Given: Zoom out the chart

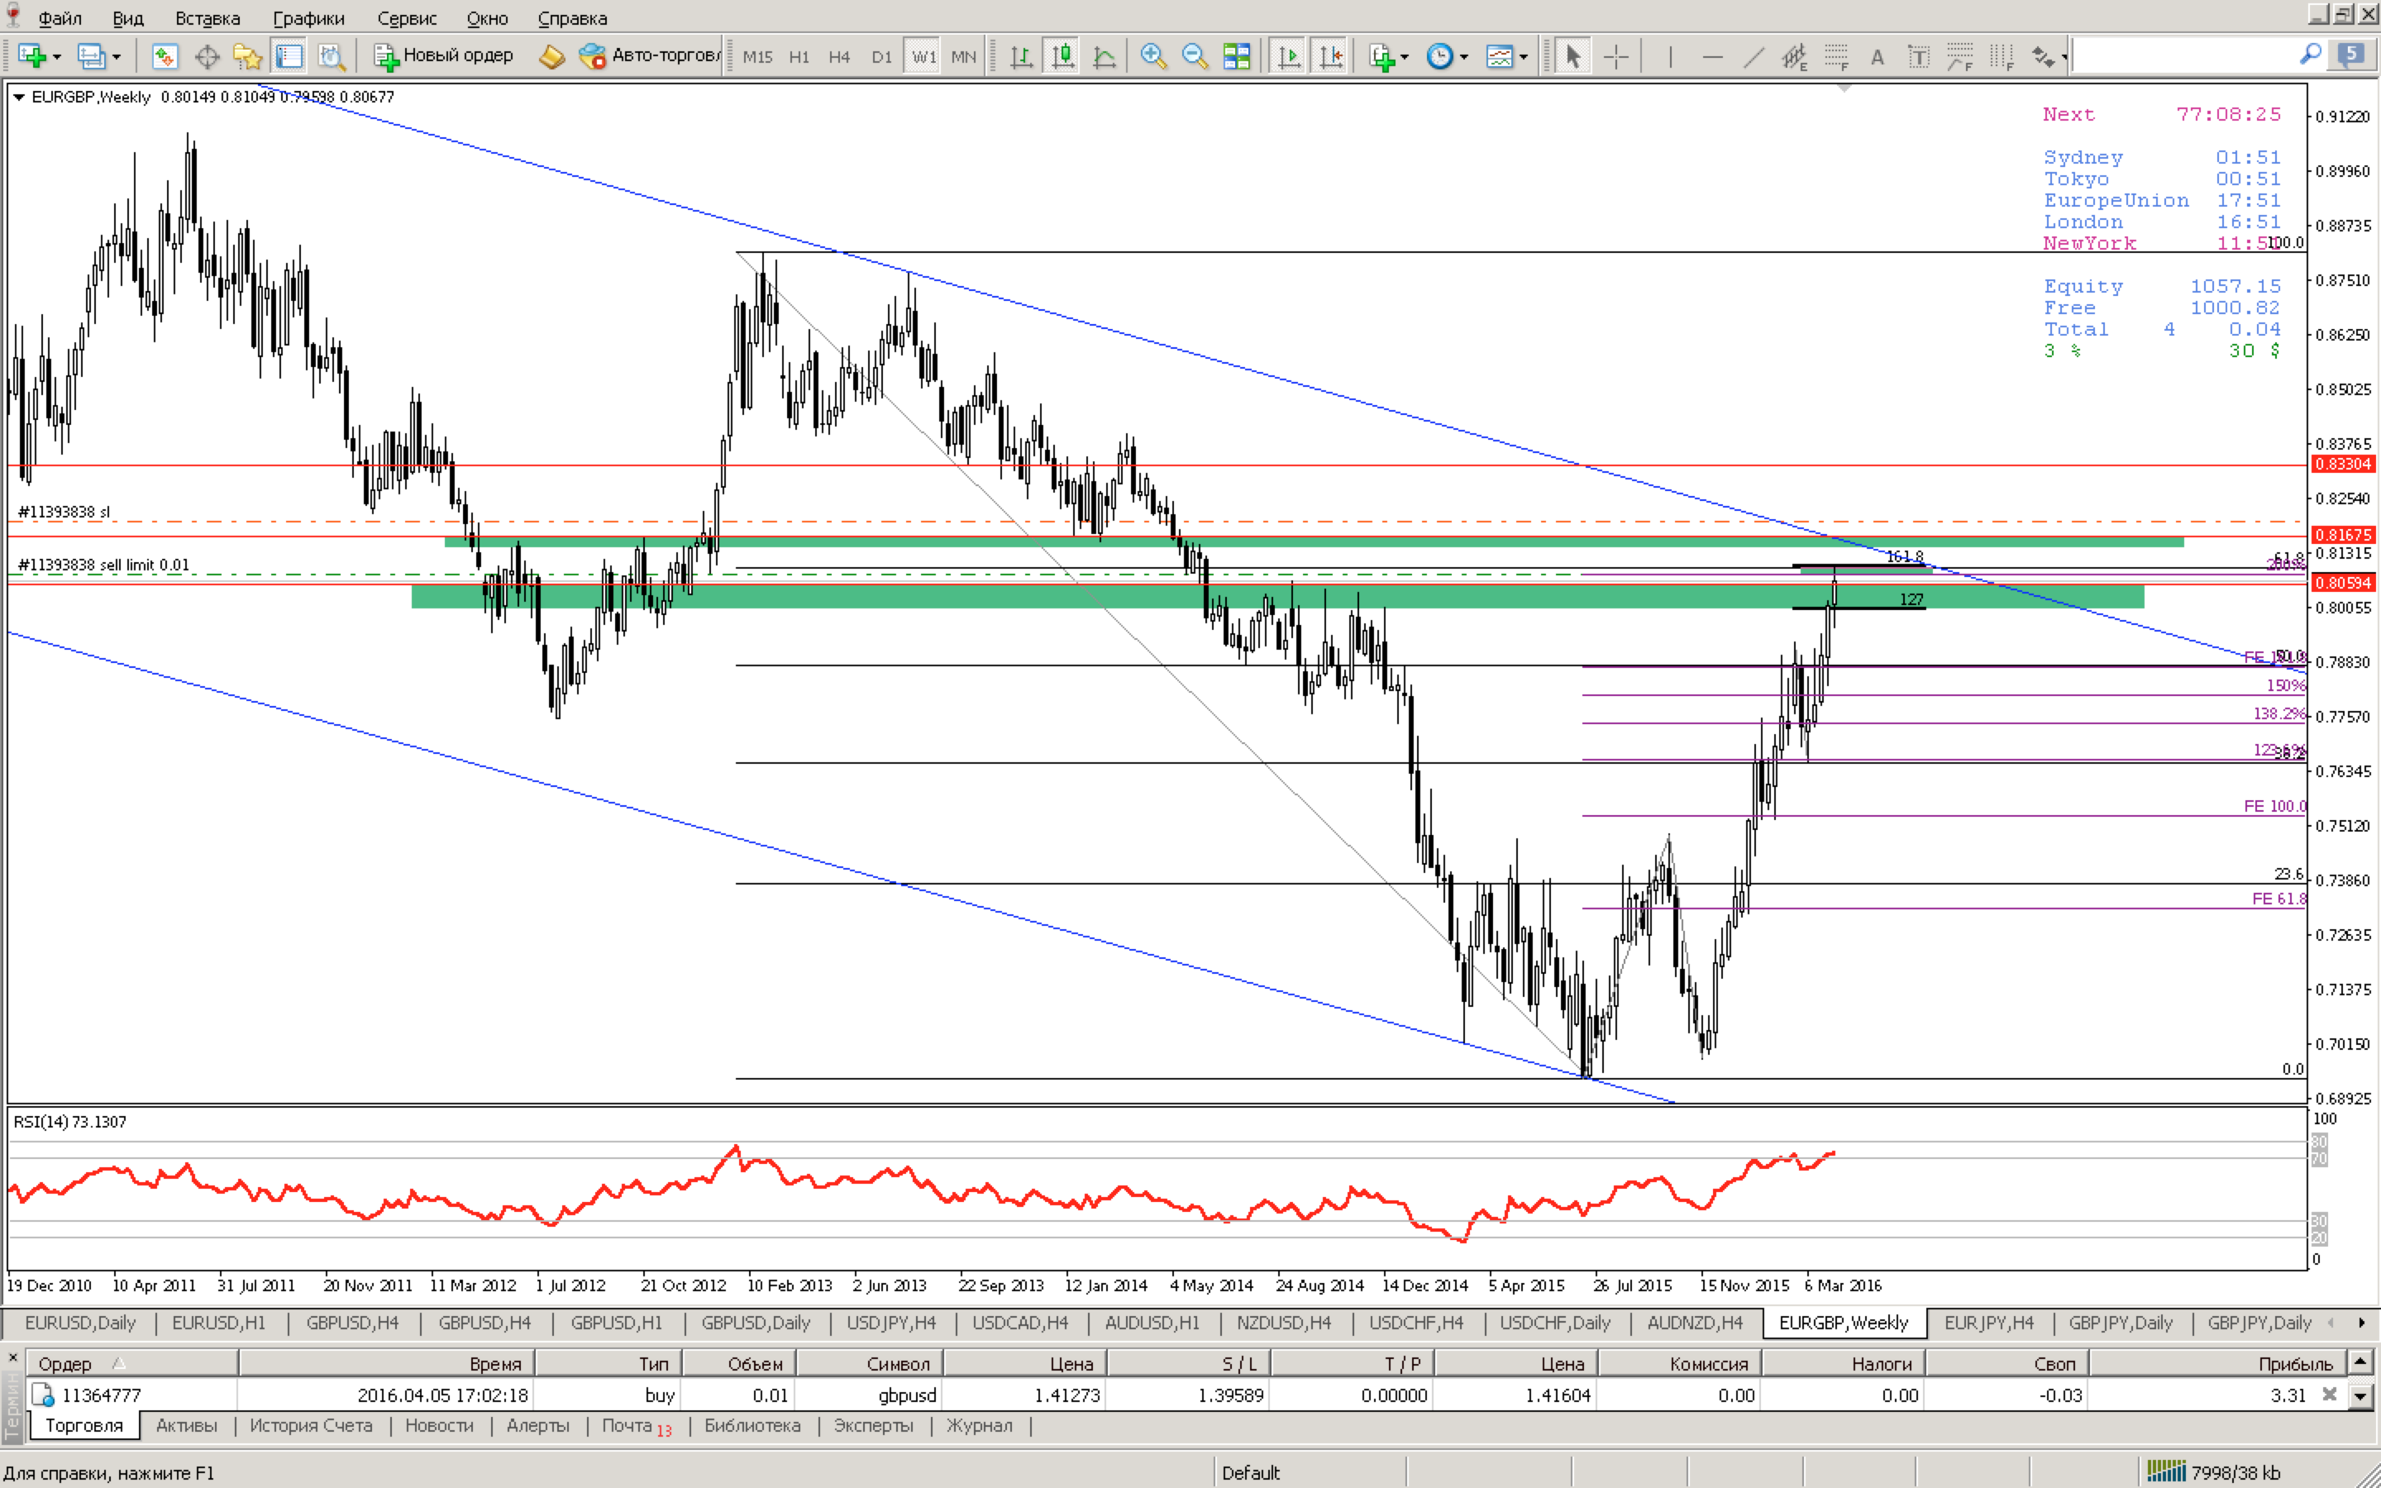Looking at the screenshot, I should tap(1195, 56).
